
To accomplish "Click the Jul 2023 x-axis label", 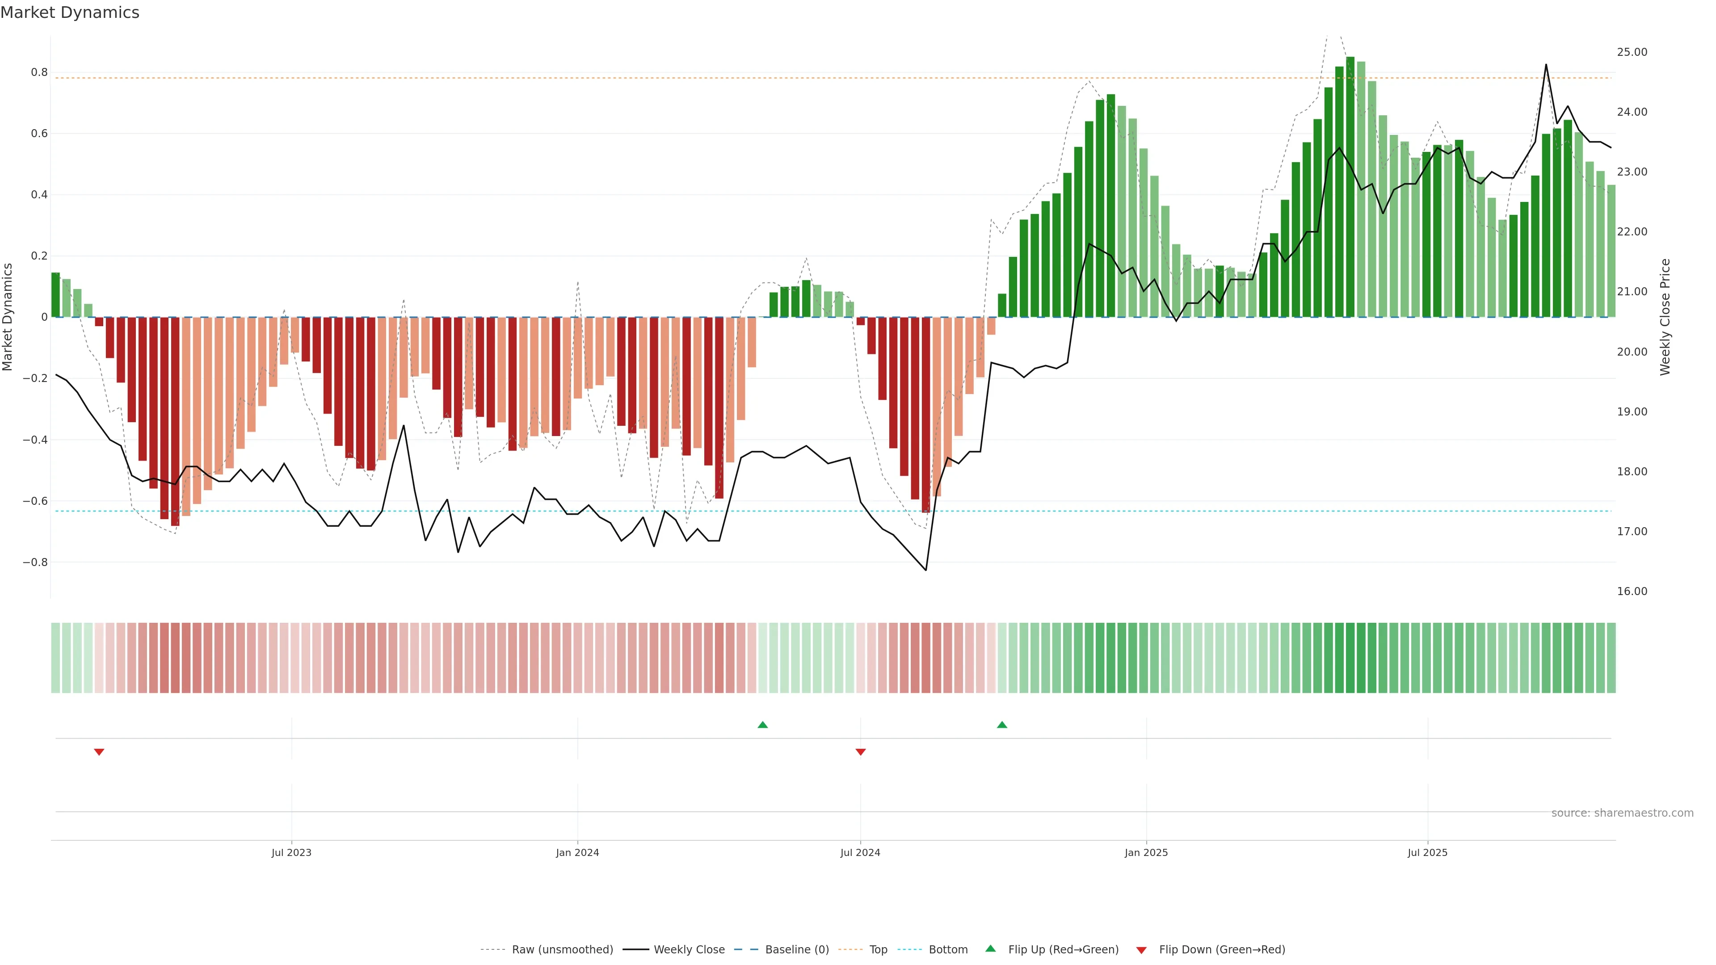I will (x=291, y=852).
